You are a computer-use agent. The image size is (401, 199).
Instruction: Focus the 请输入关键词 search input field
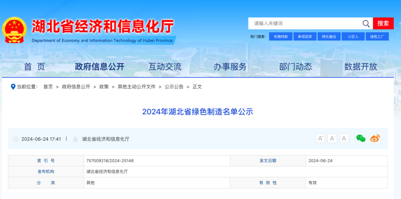point(304,23)
